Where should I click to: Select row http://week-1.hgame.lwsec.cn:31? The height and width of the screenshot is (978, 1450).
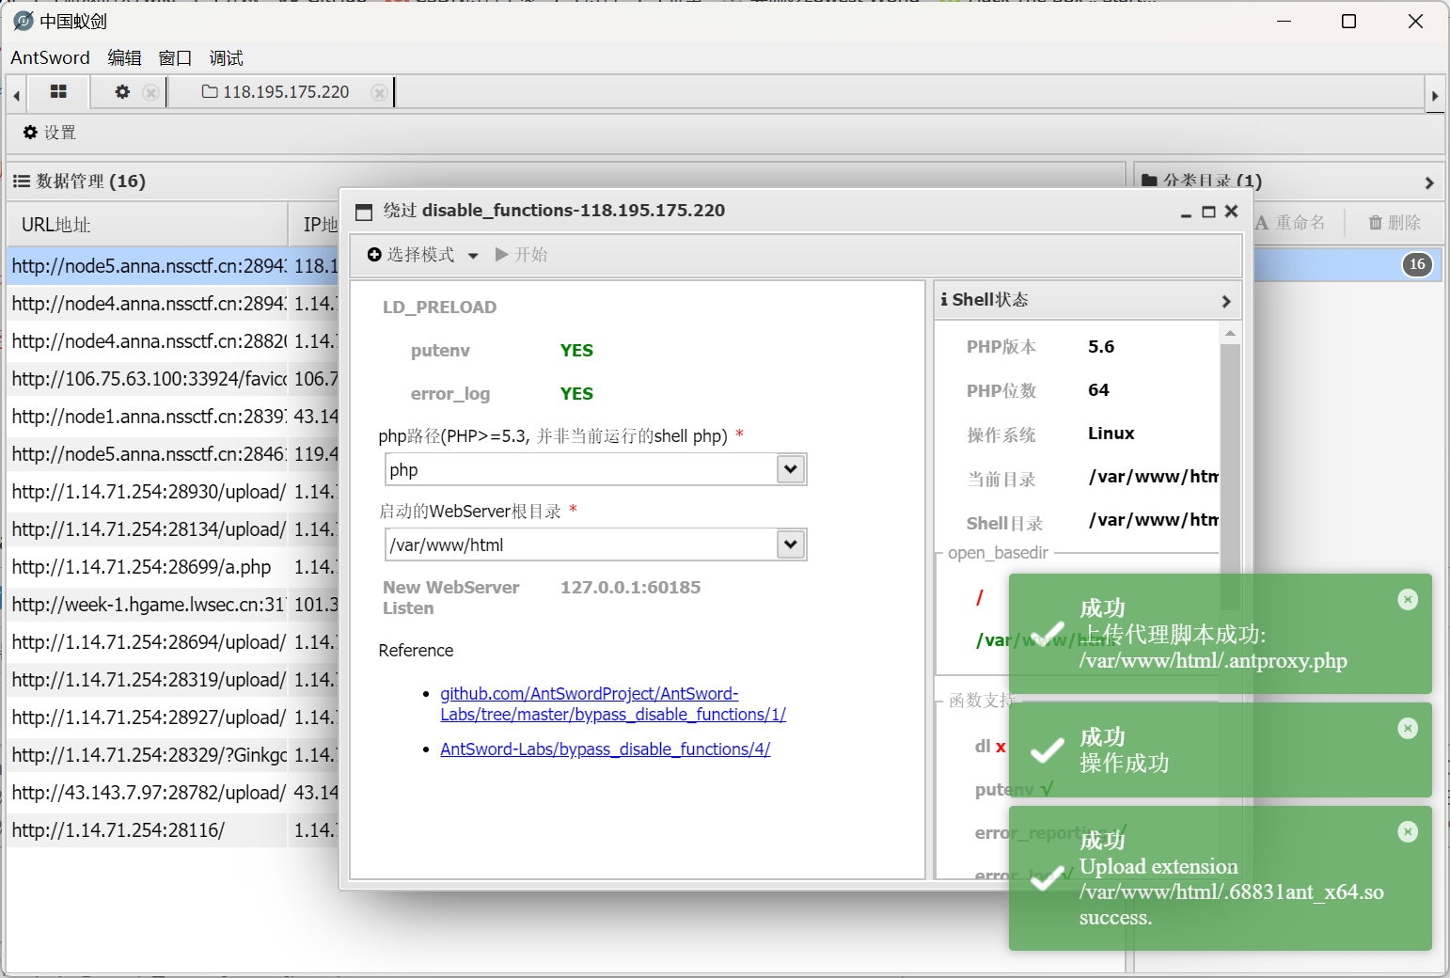173,605
